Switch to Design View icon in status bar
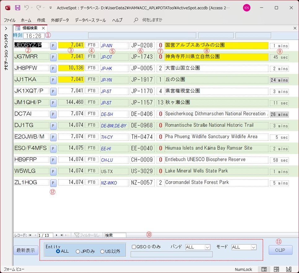This screenshot has width=299, height=273. [x=288, y=269]
